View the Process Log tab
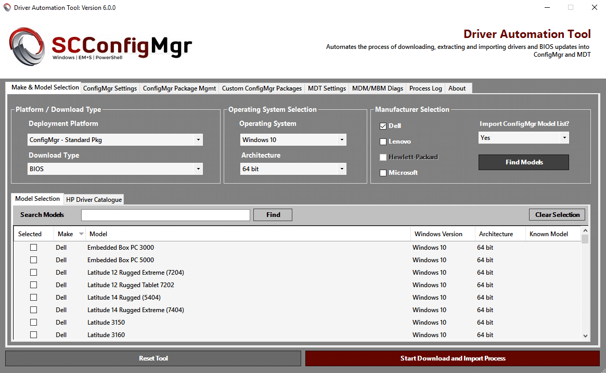The height and width of the screenshot is (373, 606). 426,88
